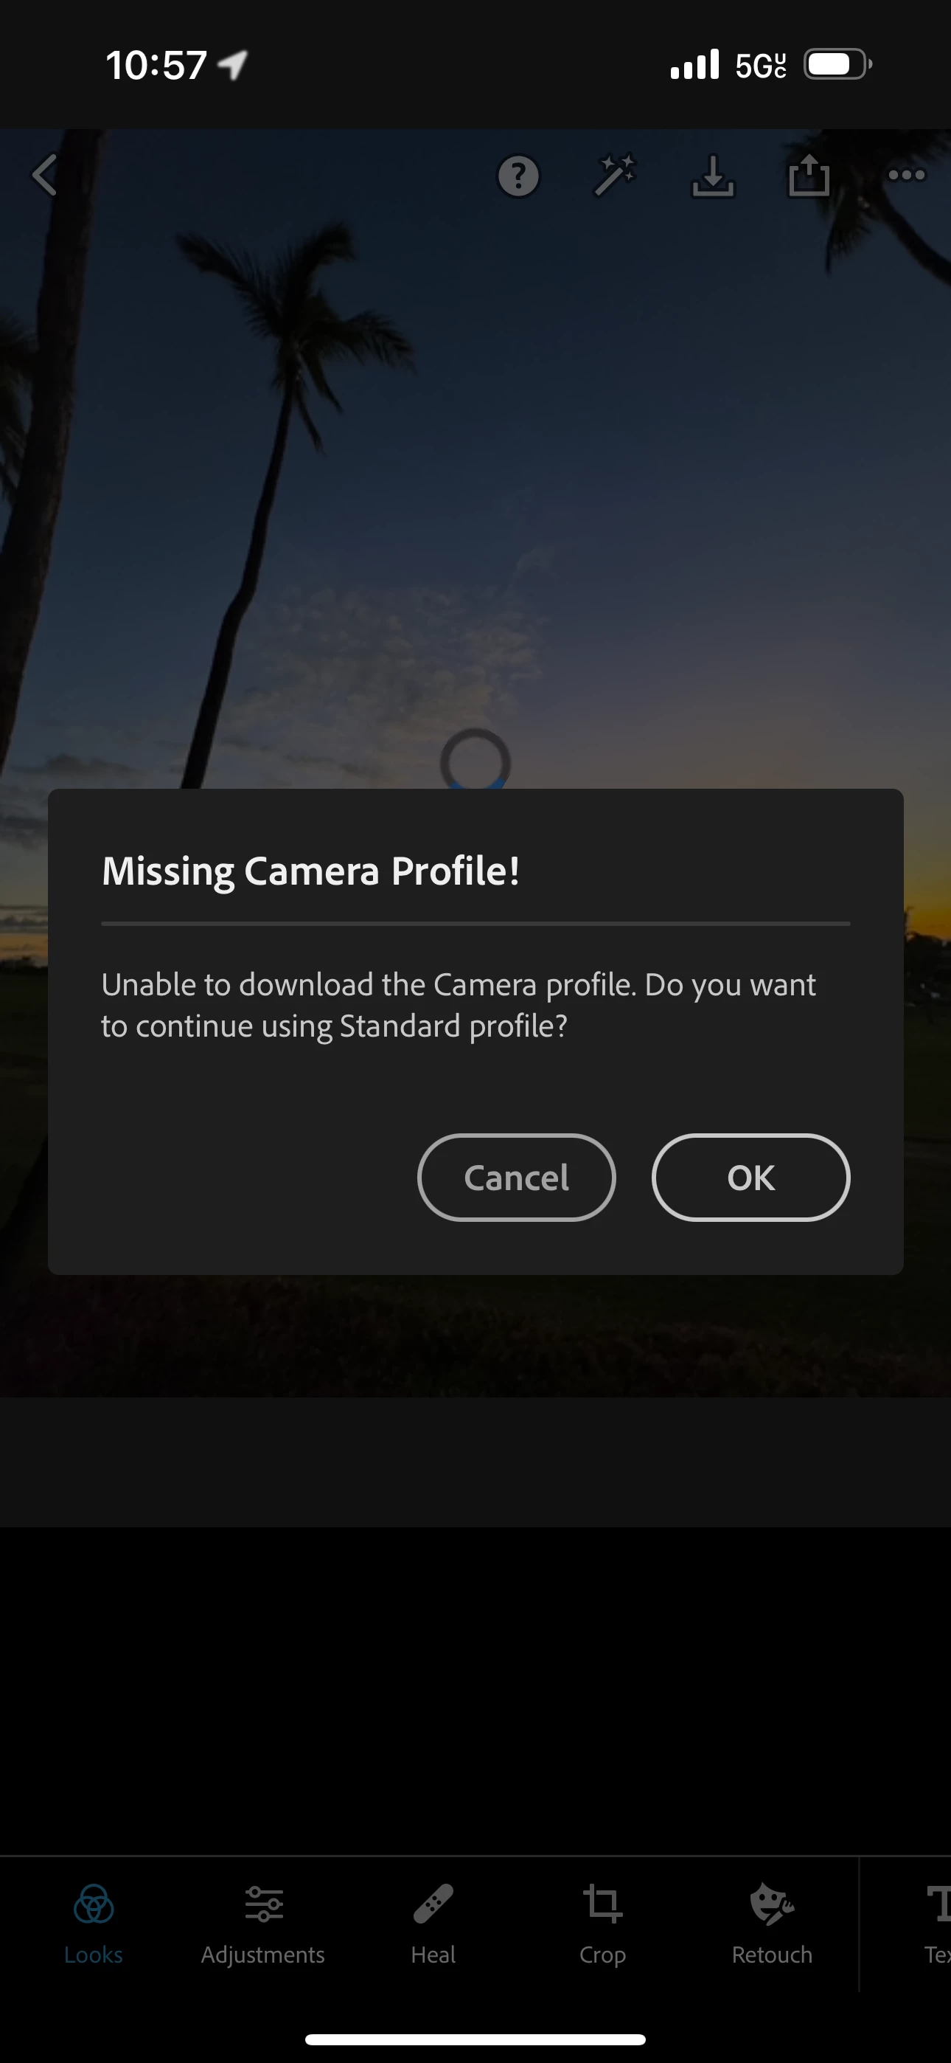Image resolution: width=951 pixels, height=2063 pixels.
Task: Tap the back arrow icon
Action: pos(45,175)
